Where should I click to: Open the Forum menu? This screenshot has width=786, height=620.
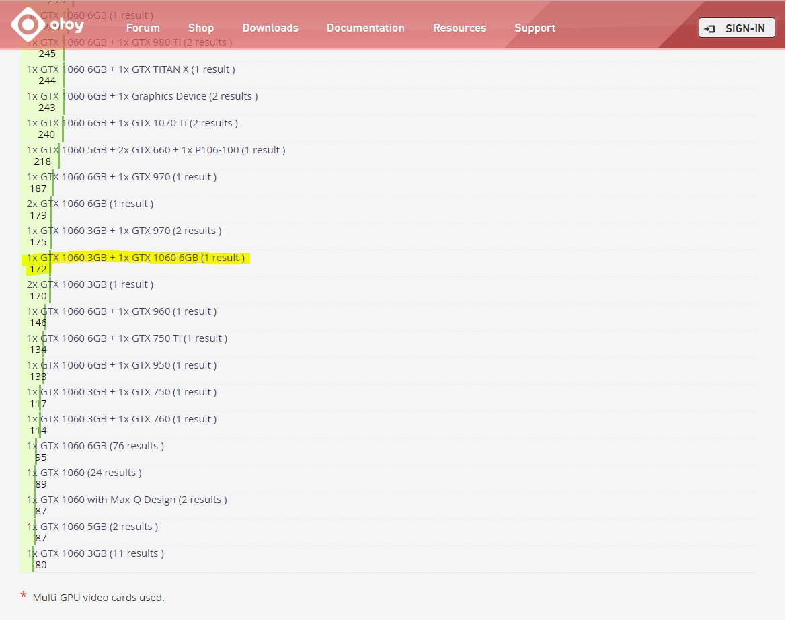(x=143, y=28)
